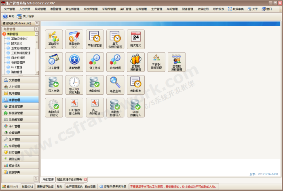Launch Excel数据导入 icon

click(x=135, y=108)
